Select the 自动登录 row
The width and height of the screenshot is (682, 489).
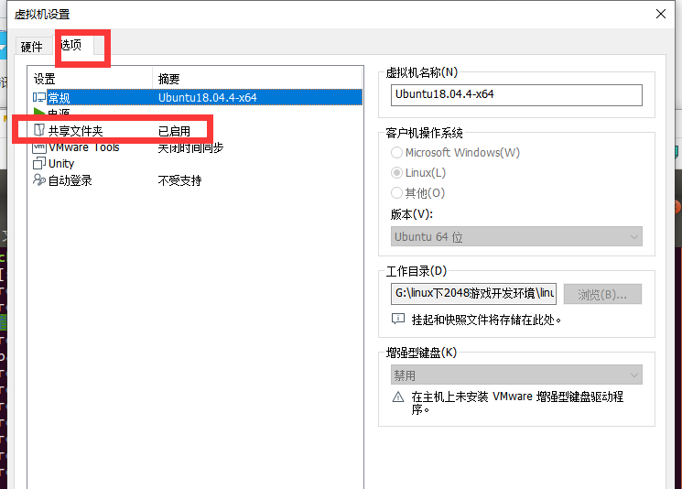[197, 180]
